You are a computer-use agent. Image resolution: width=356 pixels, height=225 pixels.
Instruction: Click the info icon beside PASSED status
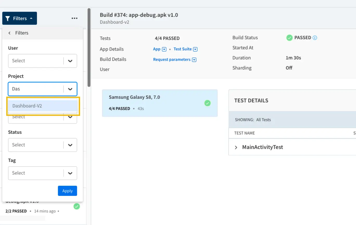click(315, 38)
